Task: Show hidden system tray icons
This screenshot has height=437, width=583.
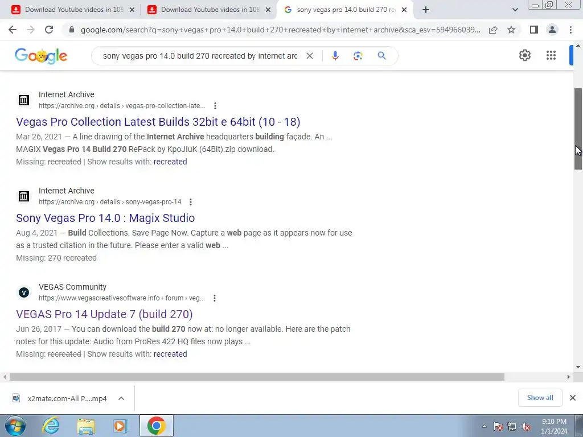Action: (x=484, y=426)
